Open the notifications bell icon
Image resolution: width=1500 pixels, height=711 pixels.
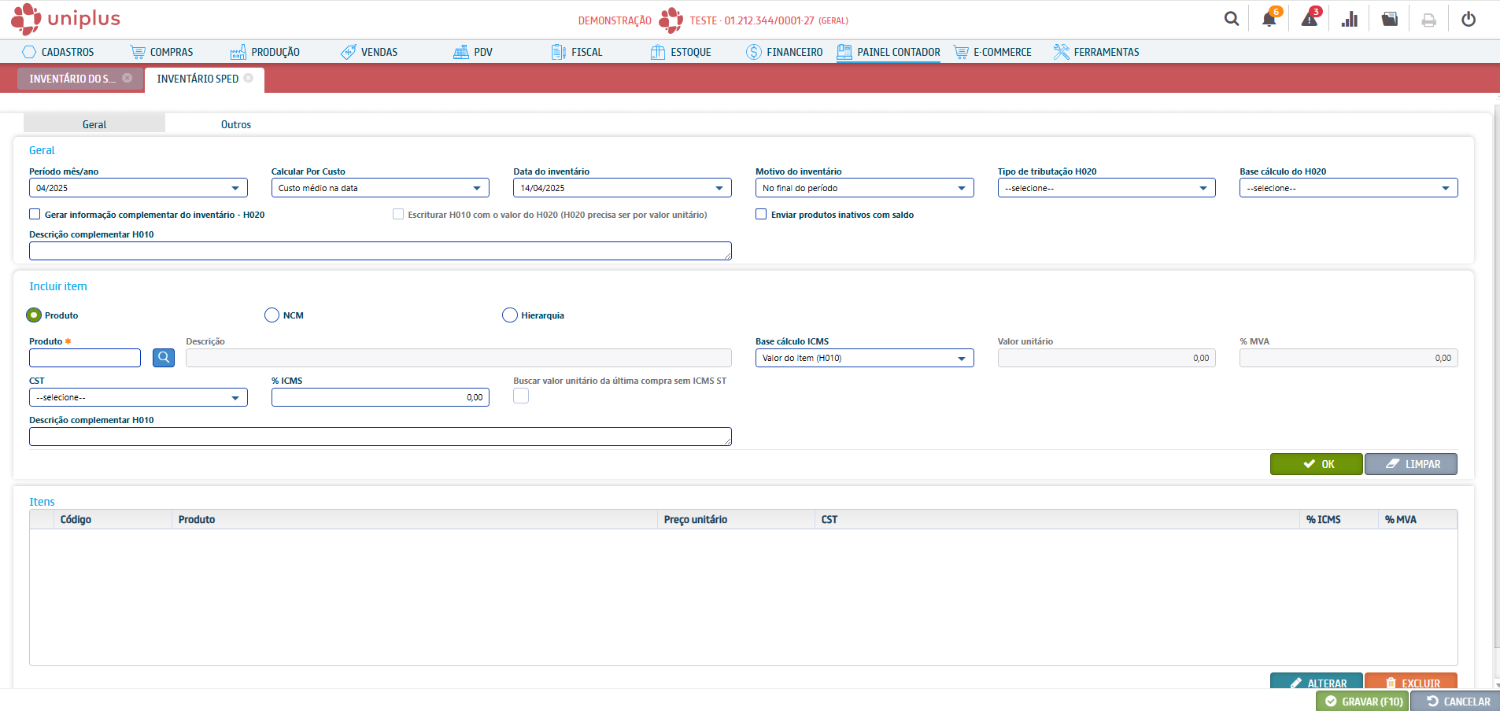pyautogui.click(x=1269, y=20)
